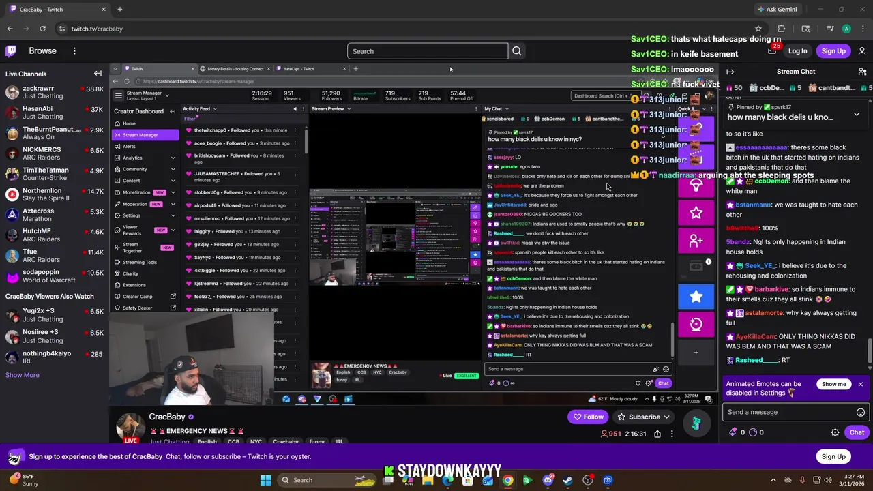This screenshot has width=873, height=491.
Task: Click the Bits icon below chat
Action: (733, 432)
